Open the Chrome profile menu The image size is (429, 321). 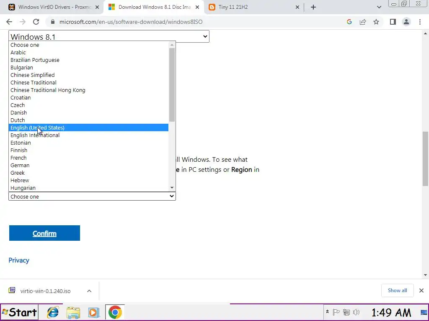click(406, 22)
